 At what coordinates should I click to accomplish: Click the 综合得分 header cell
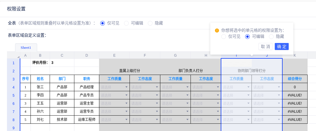click(x=295, y=79)
